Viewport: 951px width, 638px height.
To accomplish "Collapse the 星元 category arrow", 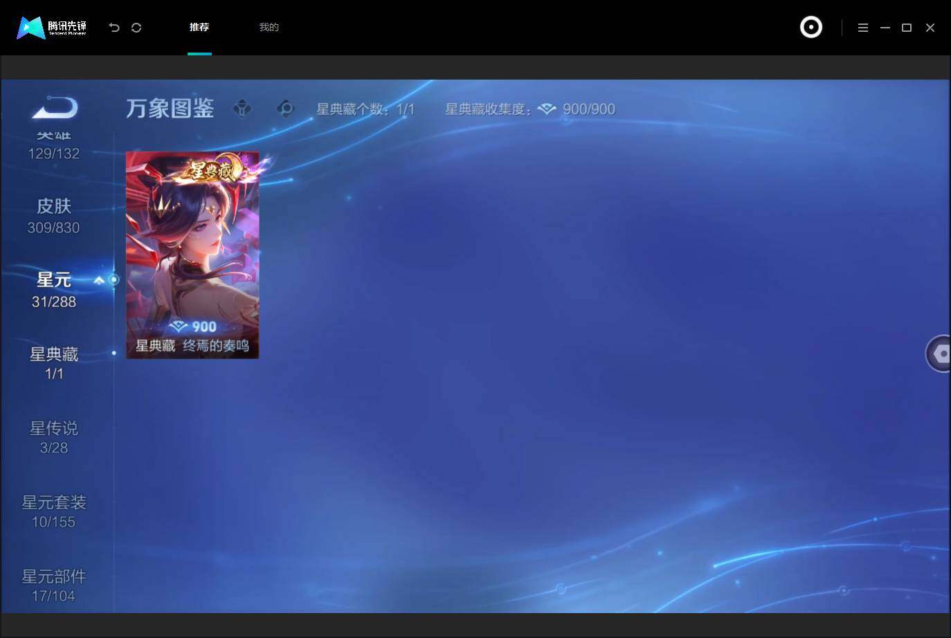I will click(x=99, y=280).
